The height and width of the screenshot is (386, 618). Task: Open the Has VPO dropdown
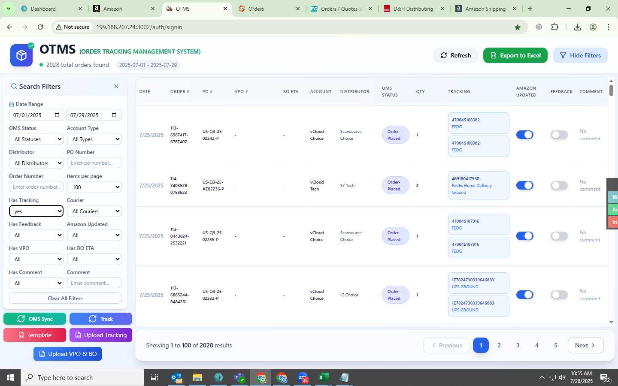pyautogui.click(x=36, y=259)
